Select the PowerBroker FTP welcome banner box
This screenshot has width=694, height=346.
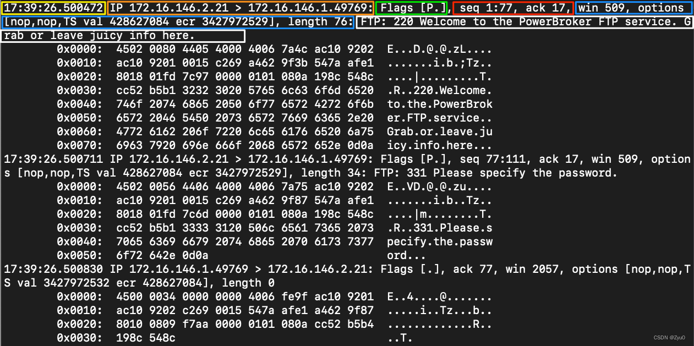[523, 21]
